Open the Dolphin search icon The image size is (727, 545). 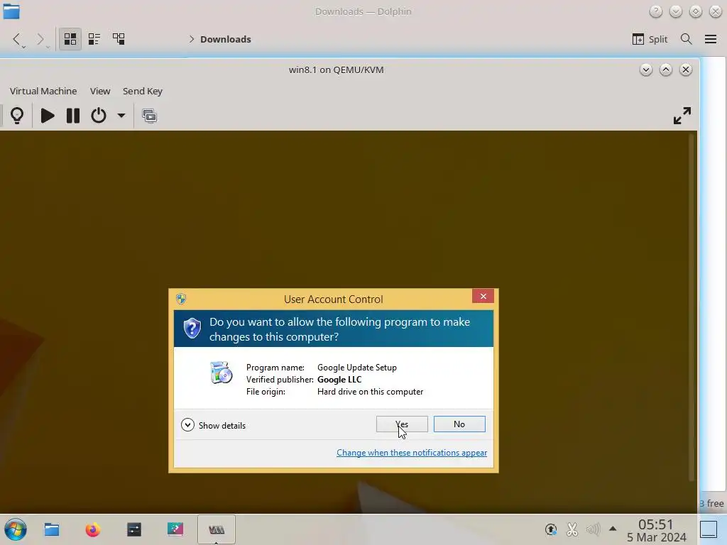tap(687, 39)
